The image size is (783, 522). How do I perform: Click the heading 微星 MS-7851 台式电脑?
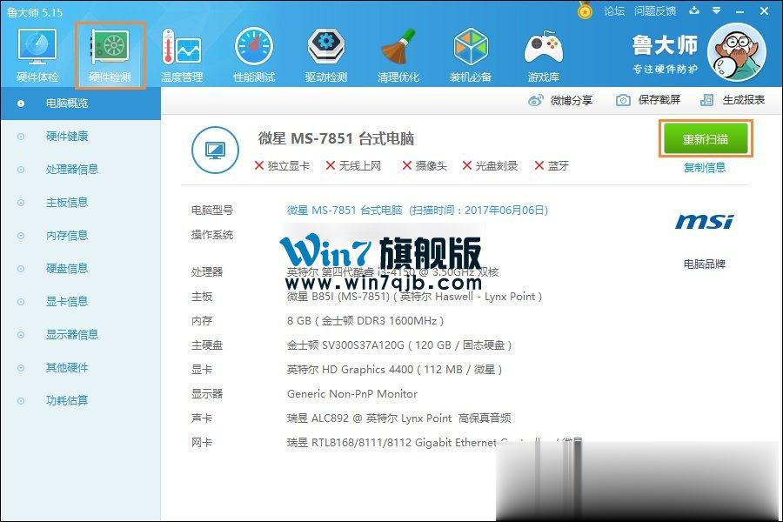336,139
